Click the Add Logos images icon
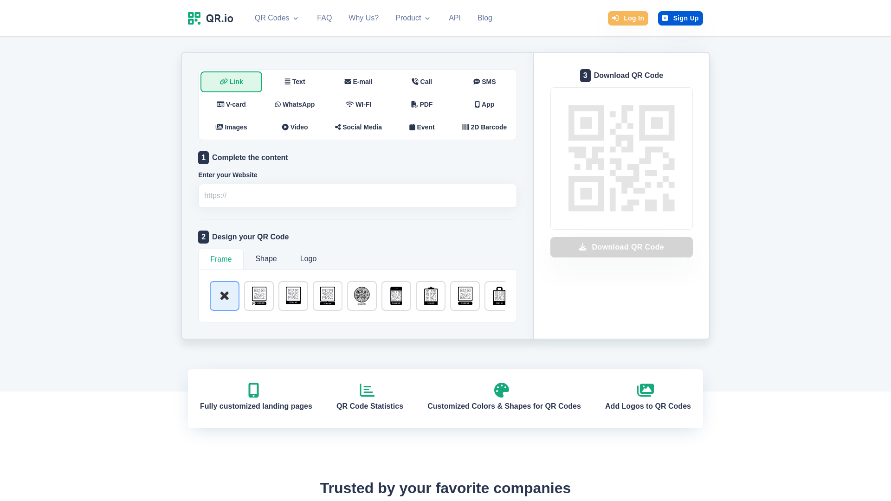The image size is (891, 501). tap(646, 390)
